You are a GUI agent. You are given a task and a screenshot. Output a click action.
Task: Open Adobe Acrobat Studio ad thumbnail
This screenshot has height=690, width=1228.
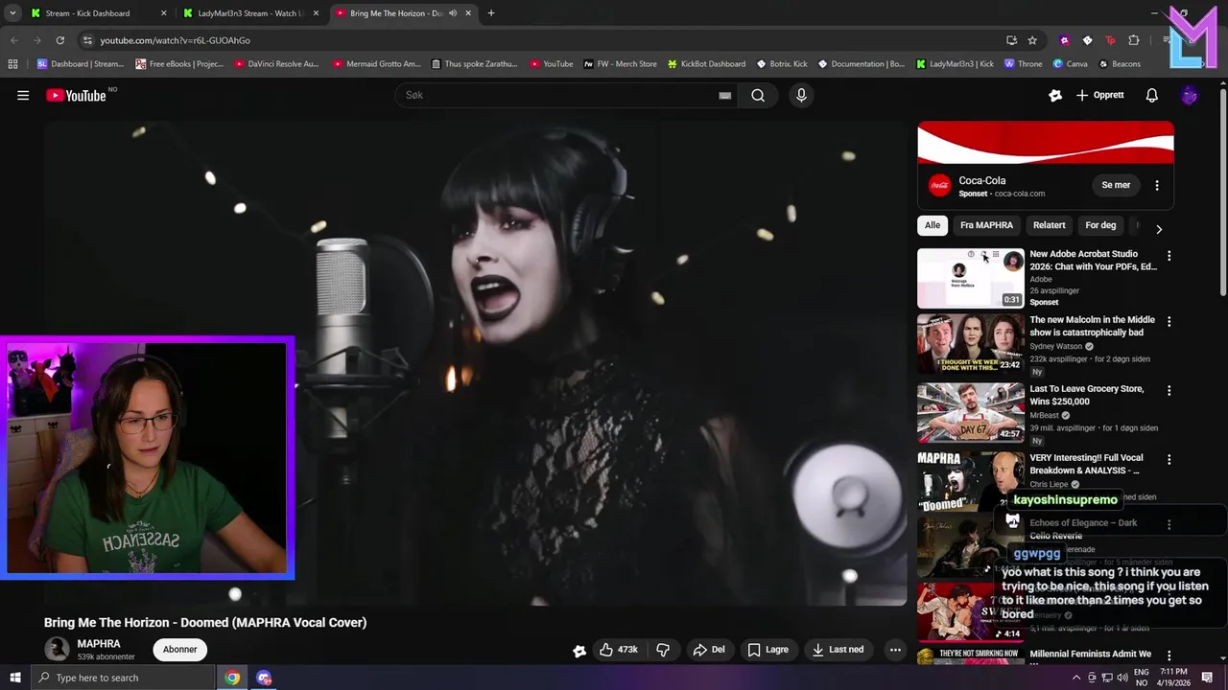(x=971, y=278)
